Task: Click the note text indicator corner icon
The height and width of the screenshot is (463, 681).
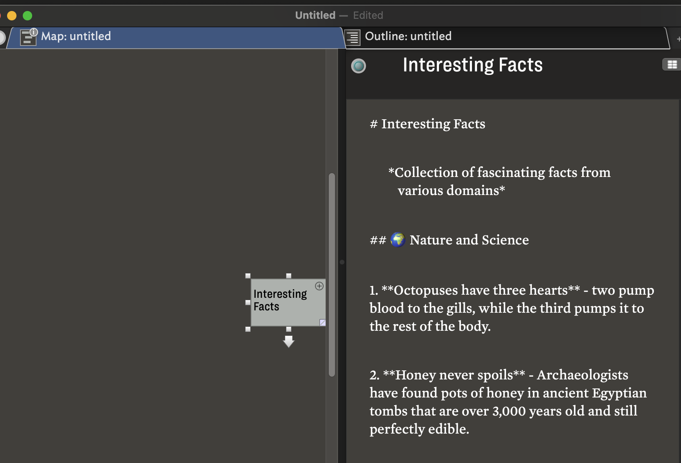Action: (322, 323)
